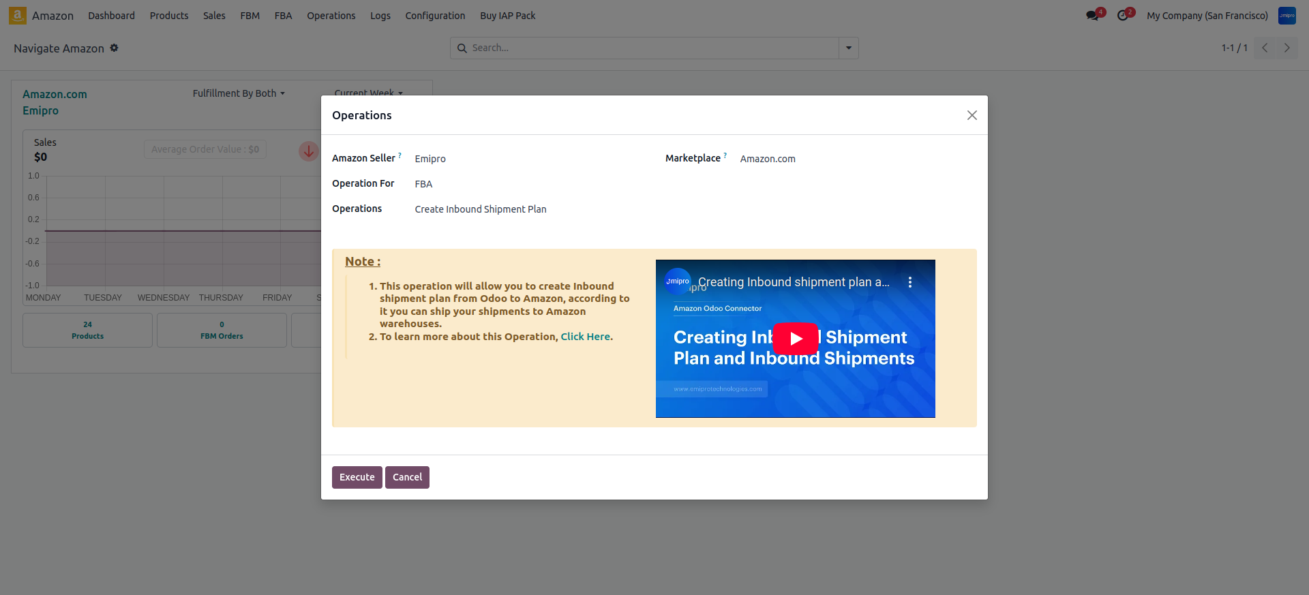Image resolution: width=1309 pixels, height=595 pixels.
Task: Open the Current Week period dropdown
Action: [368, 91]
